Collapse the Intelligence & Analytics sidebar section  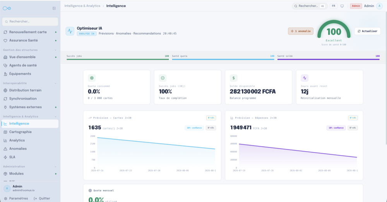pyautogui.click(x=55, y=116)
